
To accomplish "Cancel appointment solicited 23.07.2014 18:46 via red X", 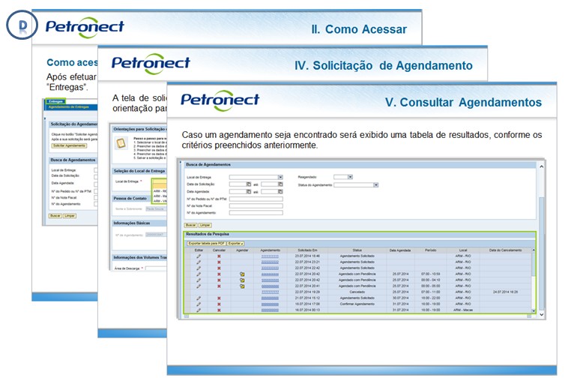I will pyautogui.click(x=219, y=256).
